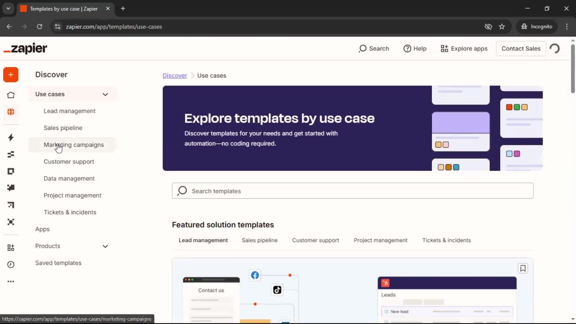Image resolution: width=576 pixels, height=324 pixels.
Task: Select Tickets & incidents in the sidebar menu
Action: (x=70, y=212)
